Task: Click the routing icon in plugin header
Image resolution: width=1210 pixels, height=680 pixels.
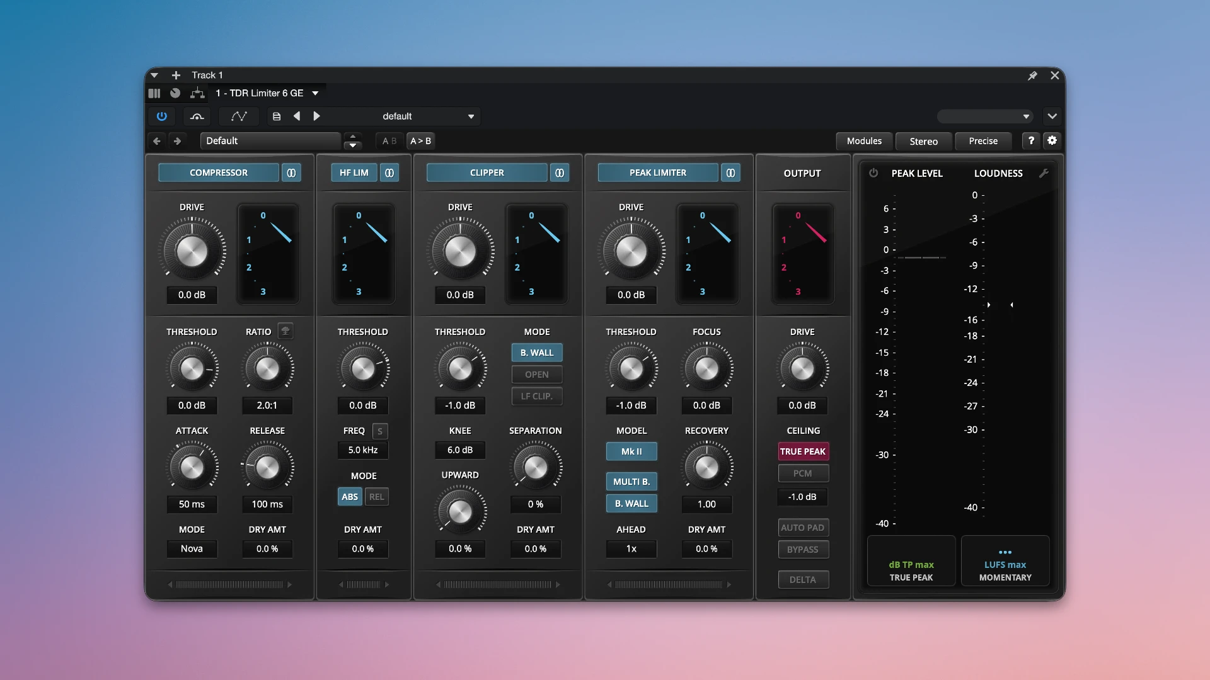Action: point(197,93)
